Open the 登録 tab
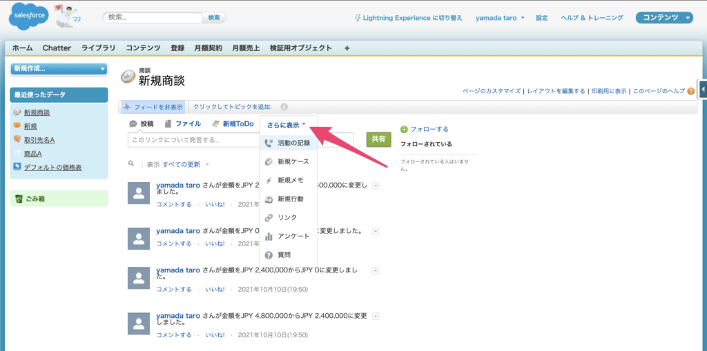Viewport: 707px width, 351px height. (x=177, y=48)
